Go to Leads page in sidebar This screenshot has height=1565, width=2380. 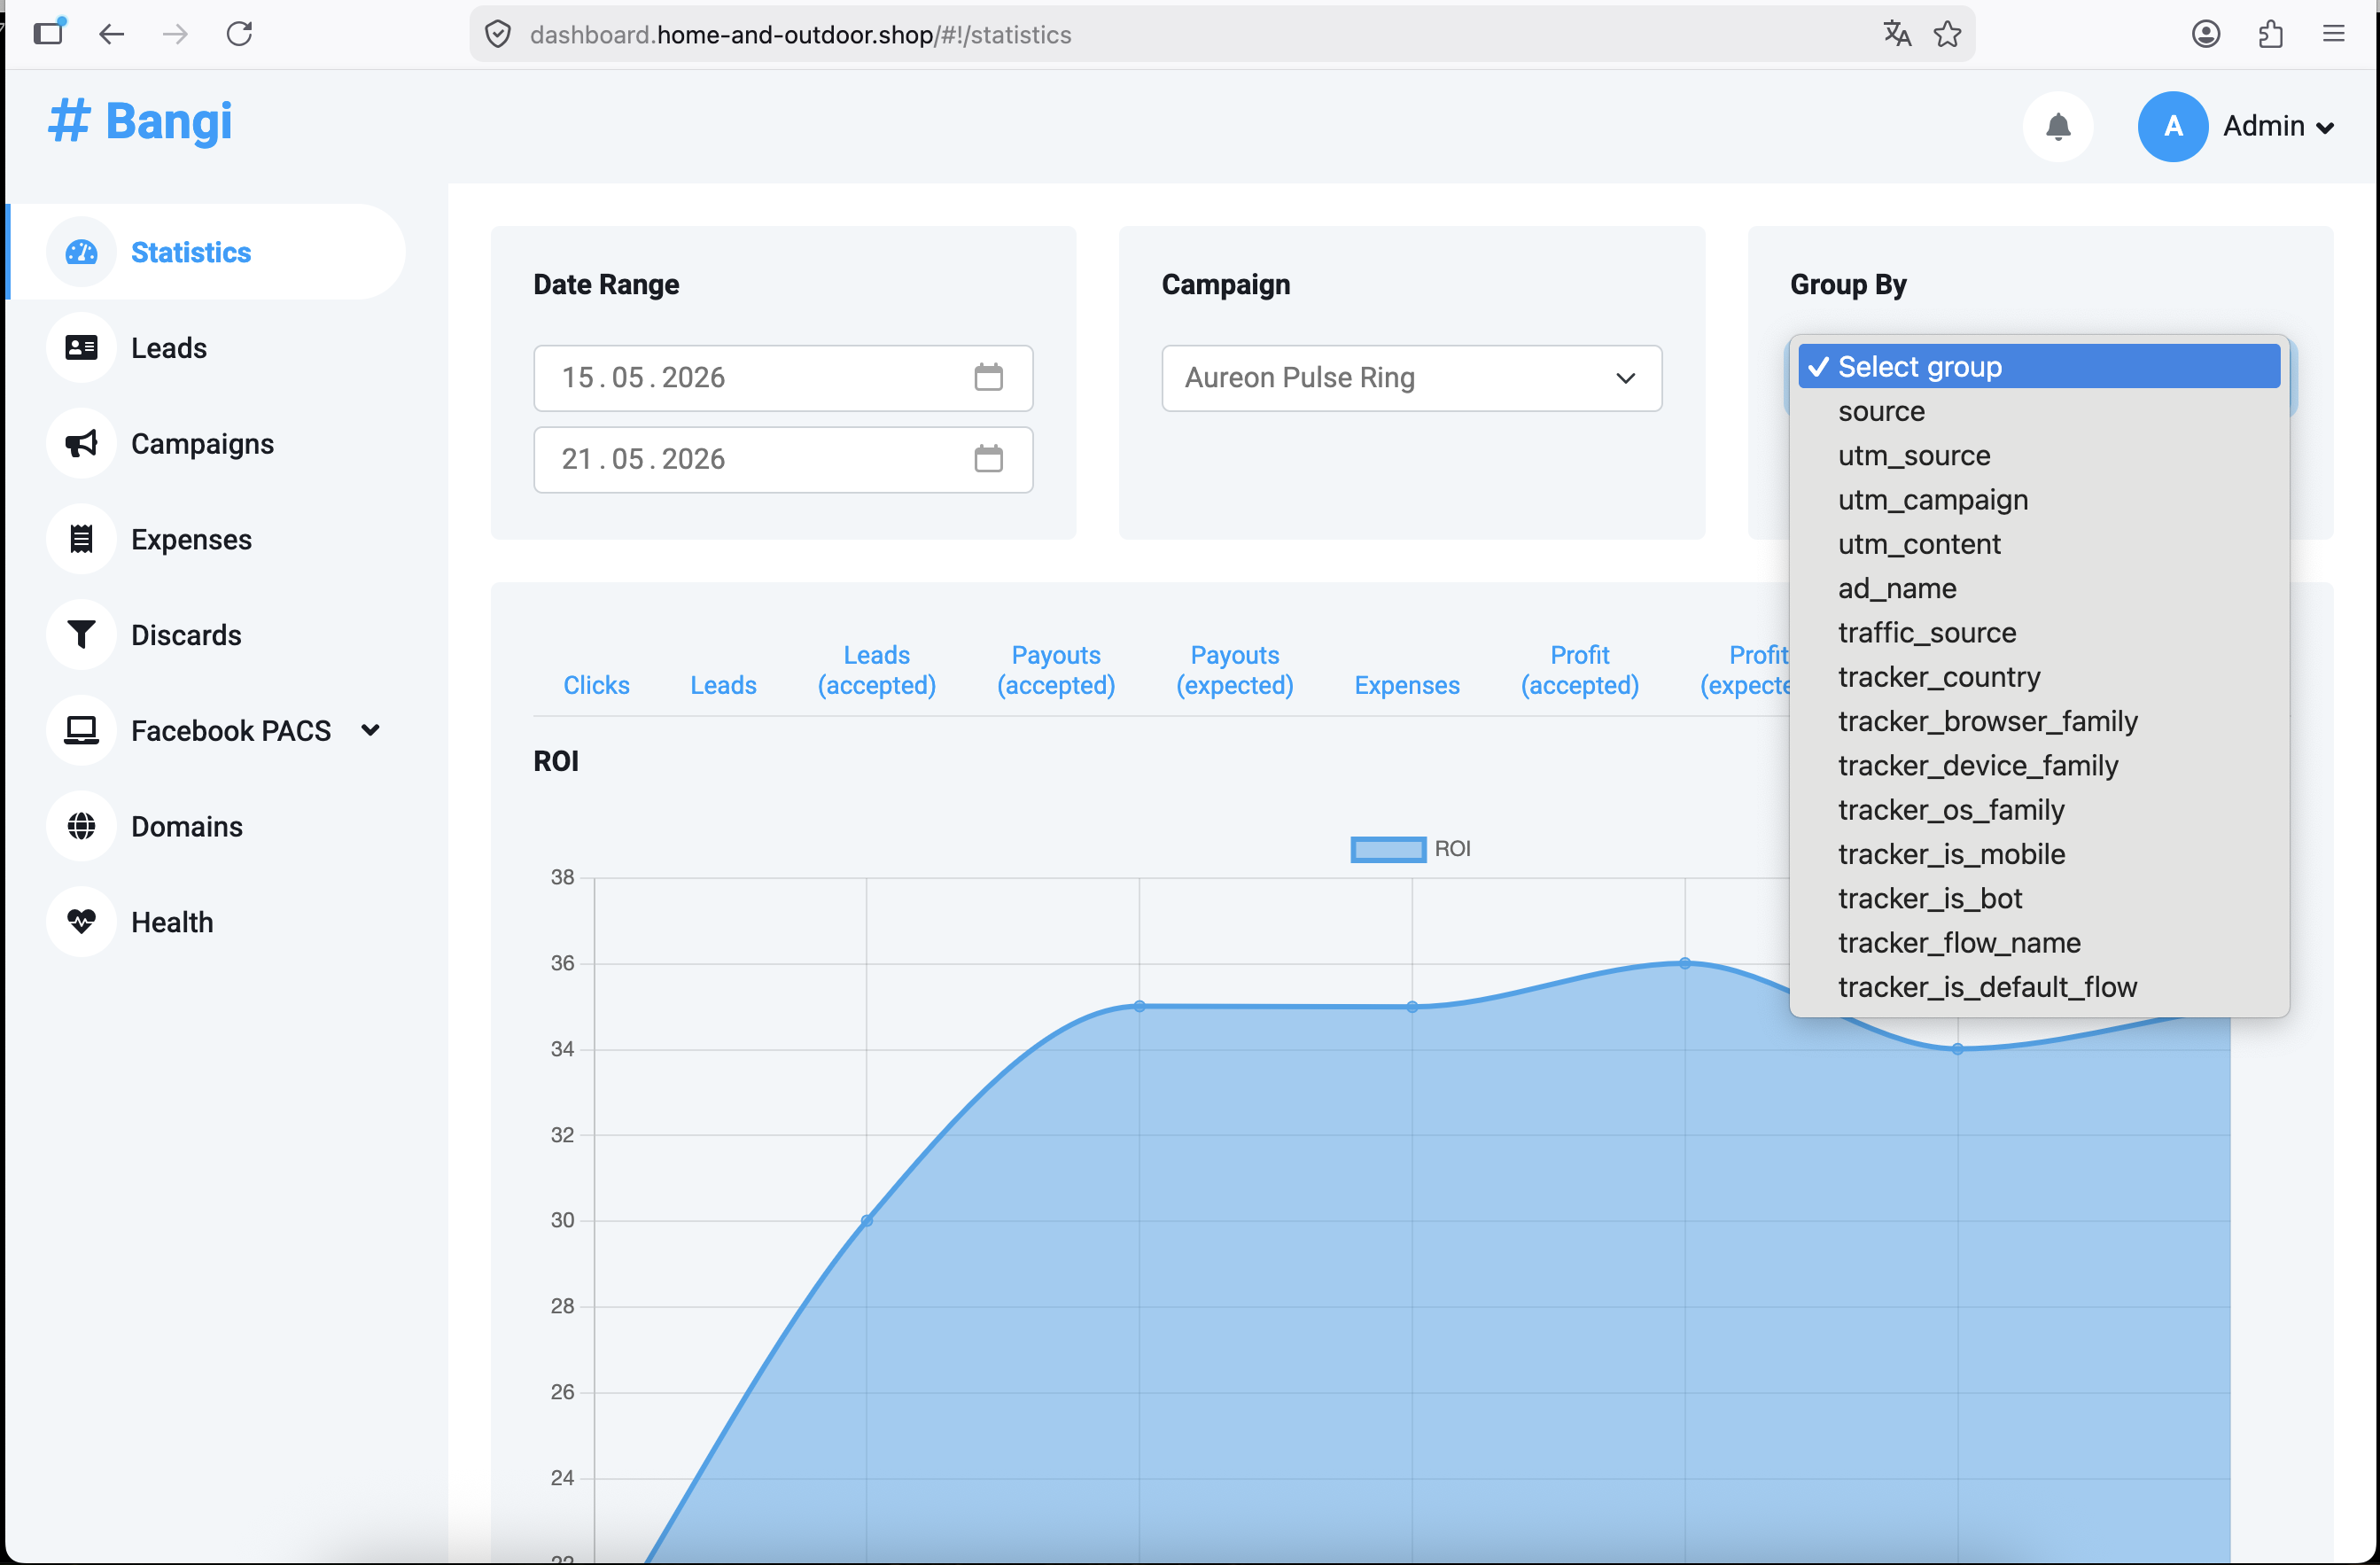coord(169,348)
